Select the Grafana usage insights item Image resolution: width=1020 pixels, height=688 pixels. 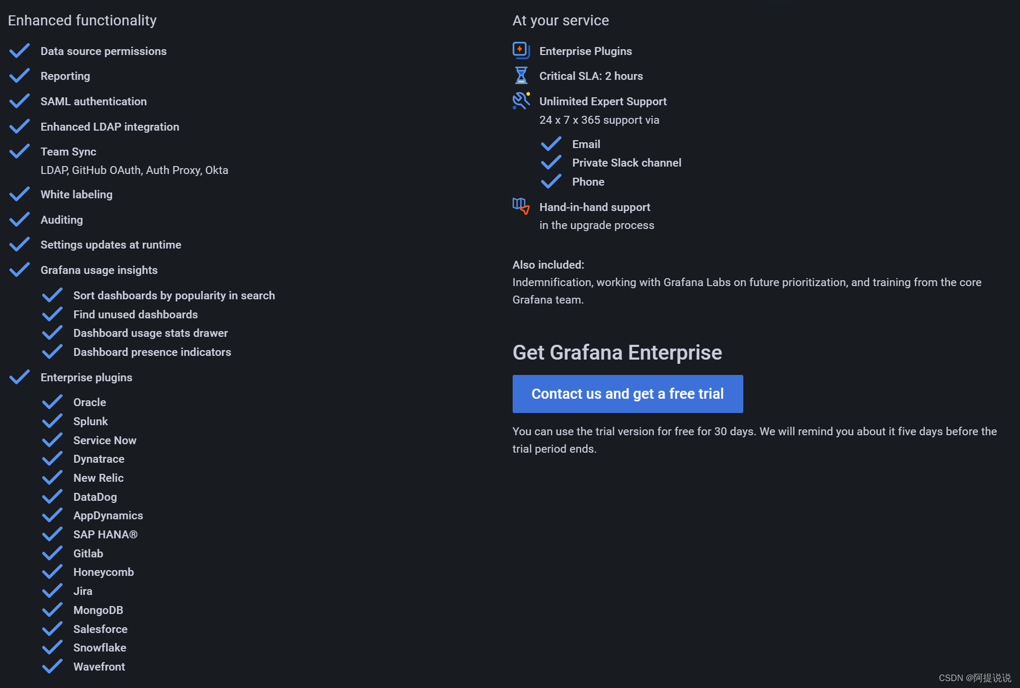pos(99,270)
